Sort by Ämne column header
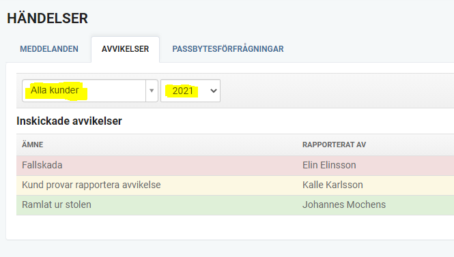The width and height of the screenshot is (454, 257). tap(33, 145)
